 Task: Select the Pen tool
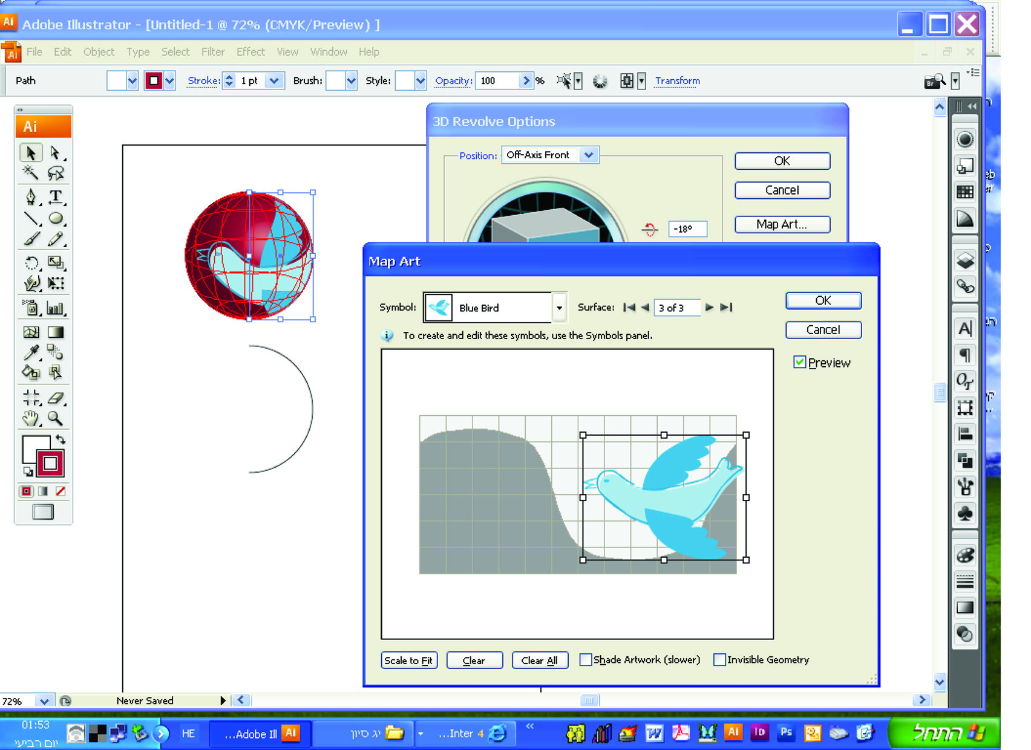click(x=31, y=196)
